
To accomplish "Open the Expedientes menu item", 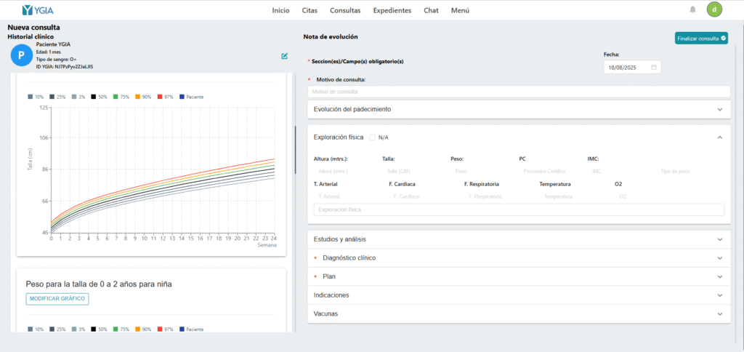I will point(392,10).
